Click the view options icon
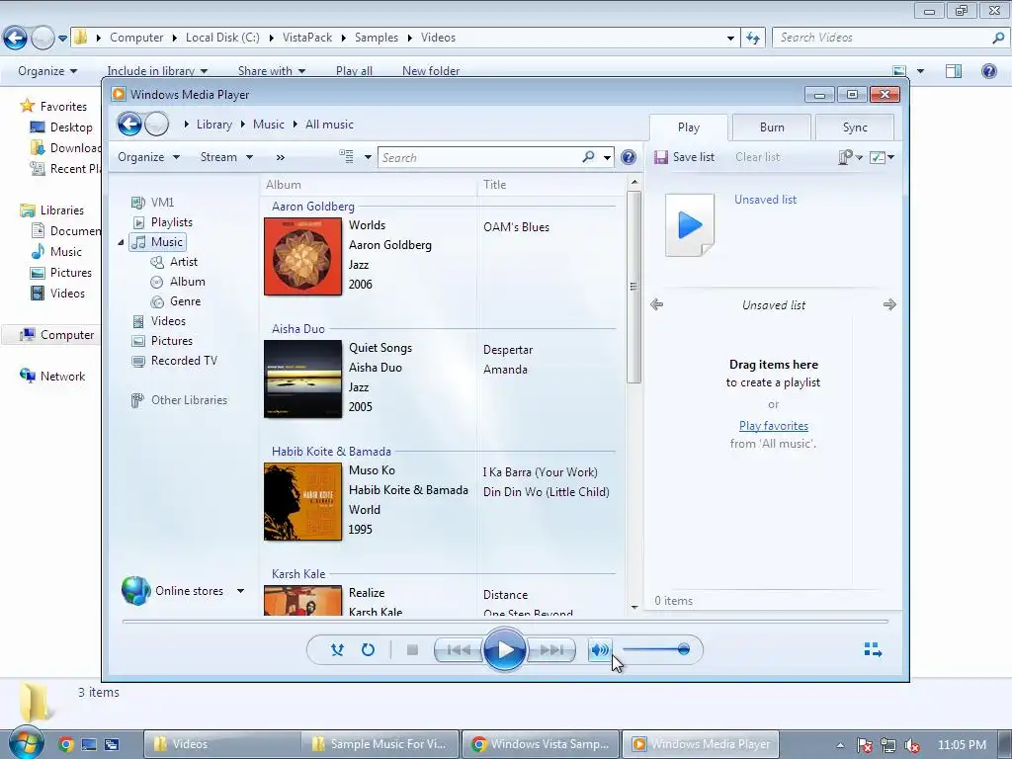The height and width of the screenshot is (759, 1012). click(x=347, y=157)
